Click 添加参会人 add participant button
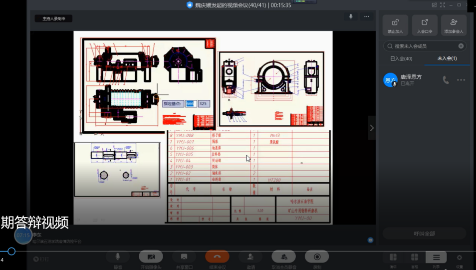 454,25
